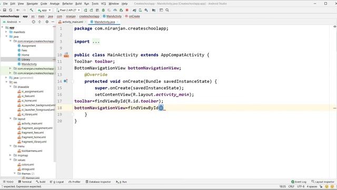Image resolution: width=337 pixels, height=190 pixels.
Task: Collapse the drawable folder
Action: click(11, 87)
